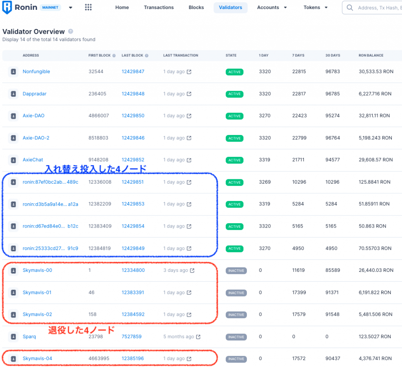Open validator ronin:25333cd27...91c9
402x368 pixels.
point(51,248)
